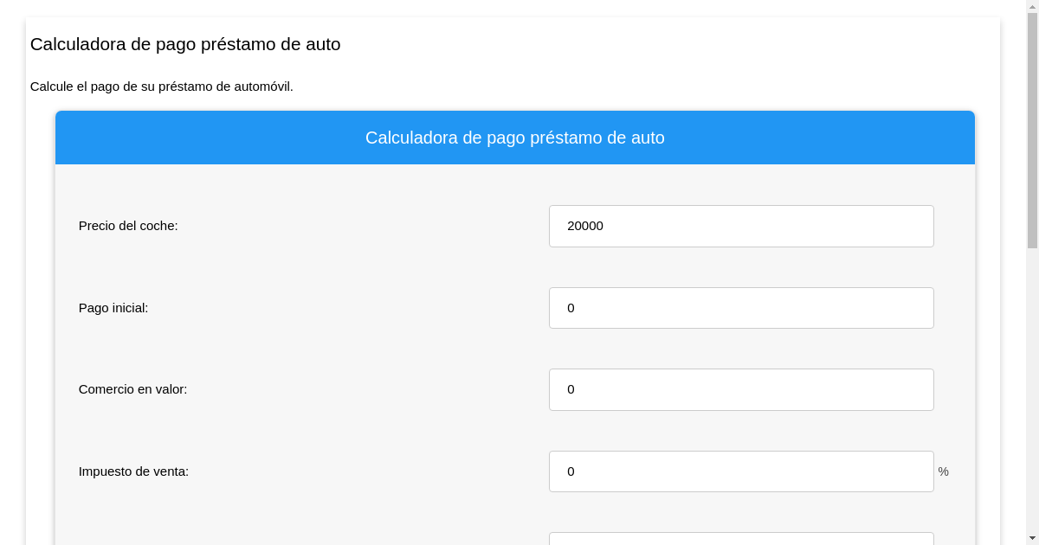Screen dimensions: 1039x545
Task: Click the page title Calculadora de pago préstamo
Action: 185,44
